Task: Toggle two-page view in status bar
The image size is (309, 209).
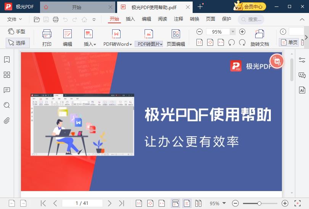Action: coord(198,203)
